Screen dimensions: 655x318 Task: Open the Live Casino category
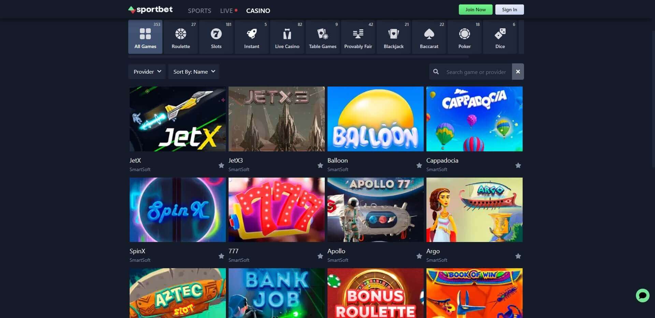click(x=287, y=36)
